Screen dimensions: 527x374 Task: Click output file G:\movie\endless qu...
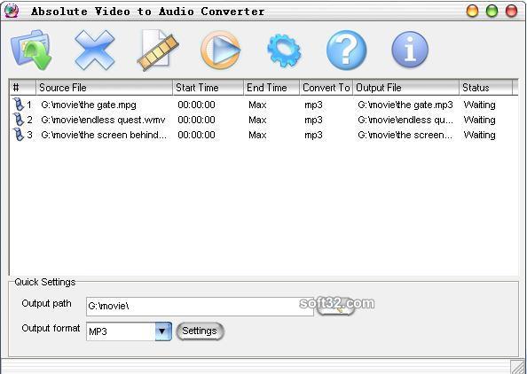tap(405, 120)
